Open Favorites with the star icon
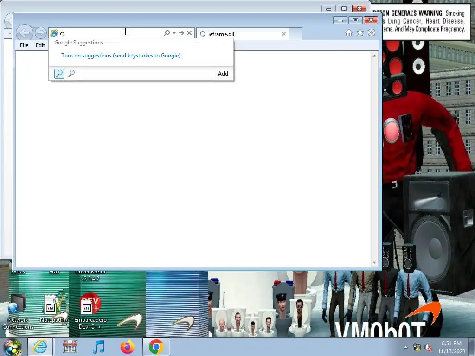 pos(360,33)
